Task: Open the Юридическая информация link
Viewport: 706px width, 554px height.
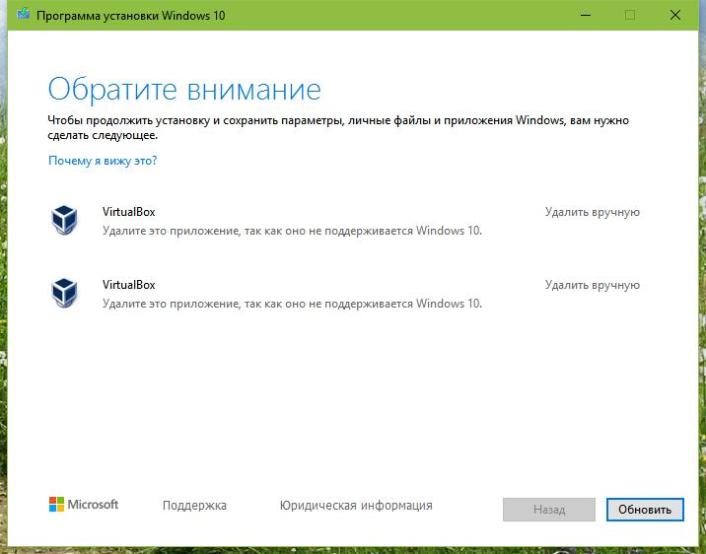Action: pyautogui.click(x=356, y=506)
